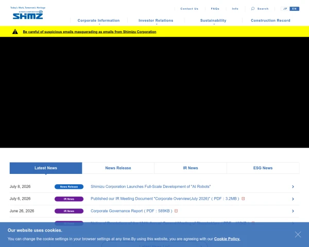This screenshot has width=309, height=247.
Task: Select the IR News tab
Action: tap(191, 168)
